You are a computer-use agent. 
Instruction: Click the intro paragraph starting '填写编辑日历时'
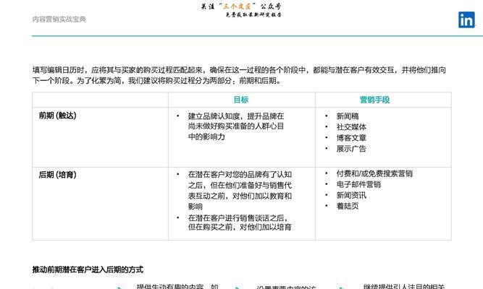pos(239,75)
